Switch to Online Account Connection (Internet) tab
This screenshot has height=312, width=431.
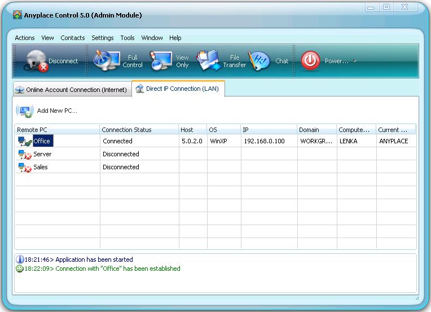[72, 90]
